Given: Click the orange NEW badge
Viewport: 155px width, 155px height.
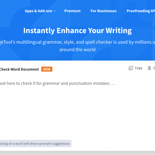Looking at the screenshot, I should (47, 69).
